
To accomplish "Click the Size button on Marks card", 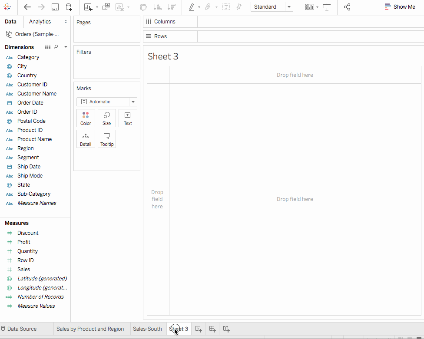I will (x=107, y=118).
